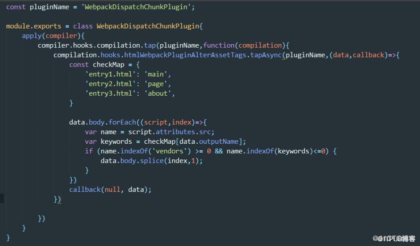Click var name declaration

click(101, 132)
